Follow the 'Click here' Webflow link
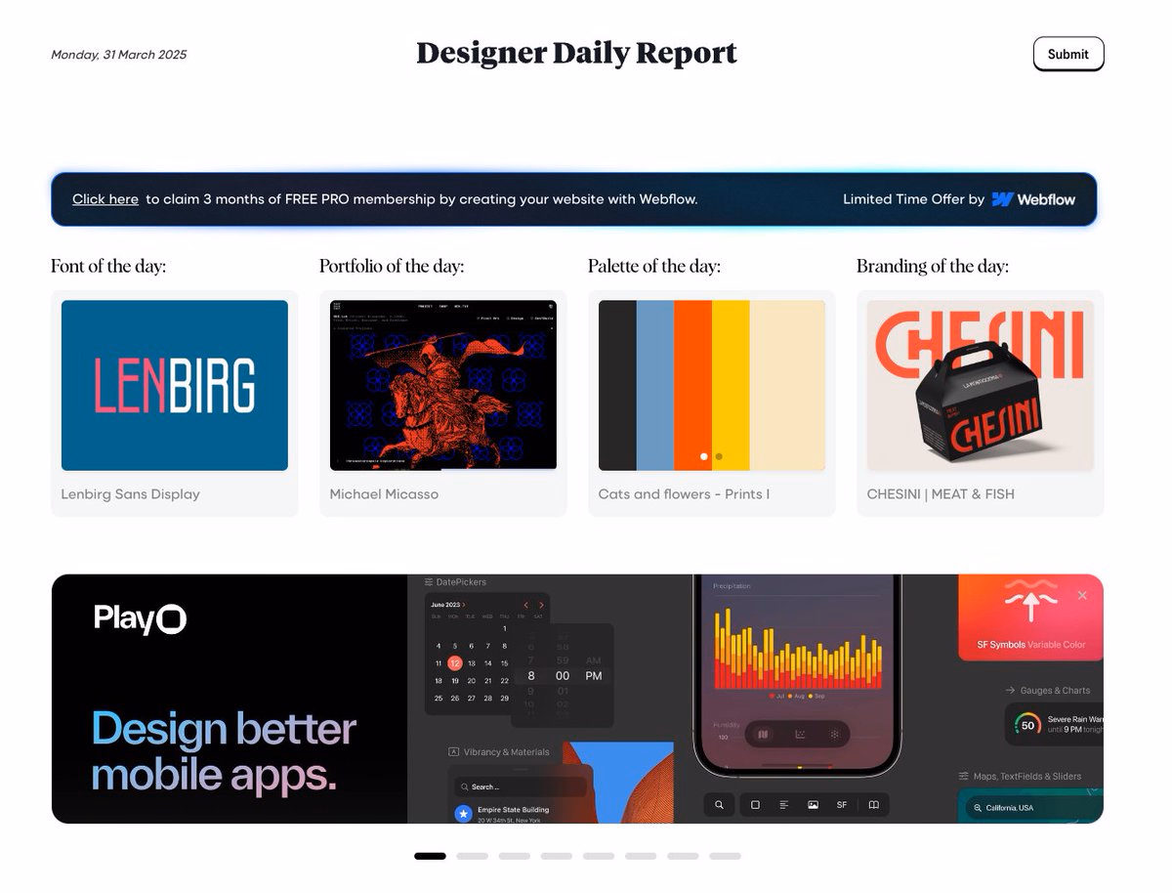The height and width of the screenshot is (893, 1172). (105, 199)
